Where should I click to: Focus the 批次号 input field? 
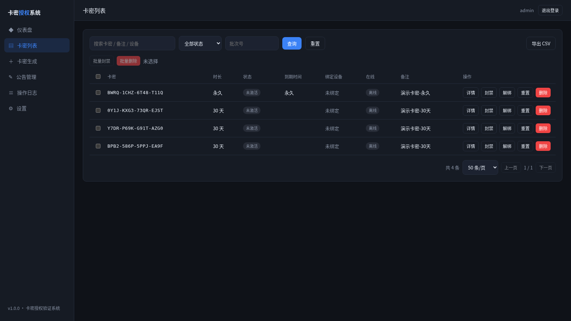(252, 44)
